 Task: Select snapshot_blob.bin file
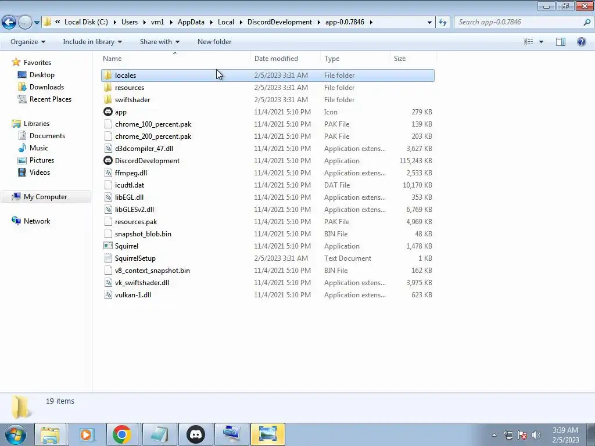pos(143,233)
